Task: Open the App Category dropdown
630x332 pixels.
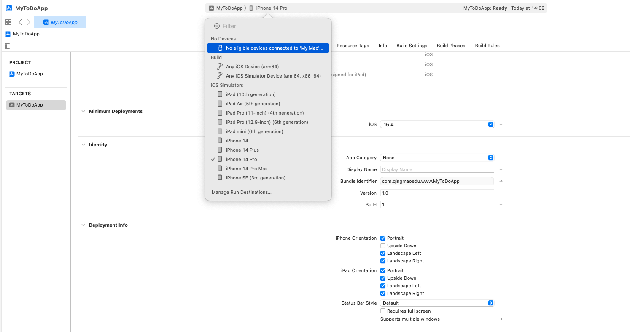Action: (x=437, y=158)
